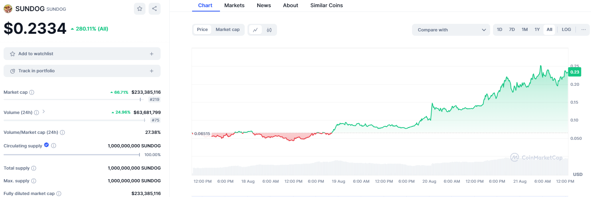This screenshot has width=591, height=197.
Task: Switch to line chart view icon
Action: click(x=255, y=30)
